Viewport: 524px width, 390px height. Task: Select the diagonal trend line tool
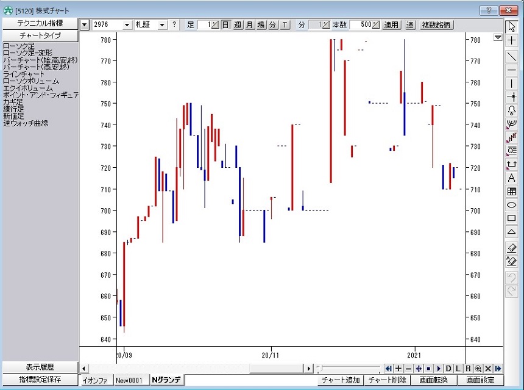click(511, 56)
